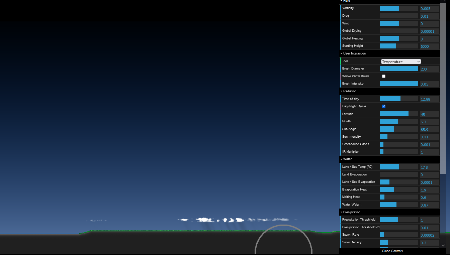
Task: Change the Brush Intensity slider
Action: (x=399, y=84)
